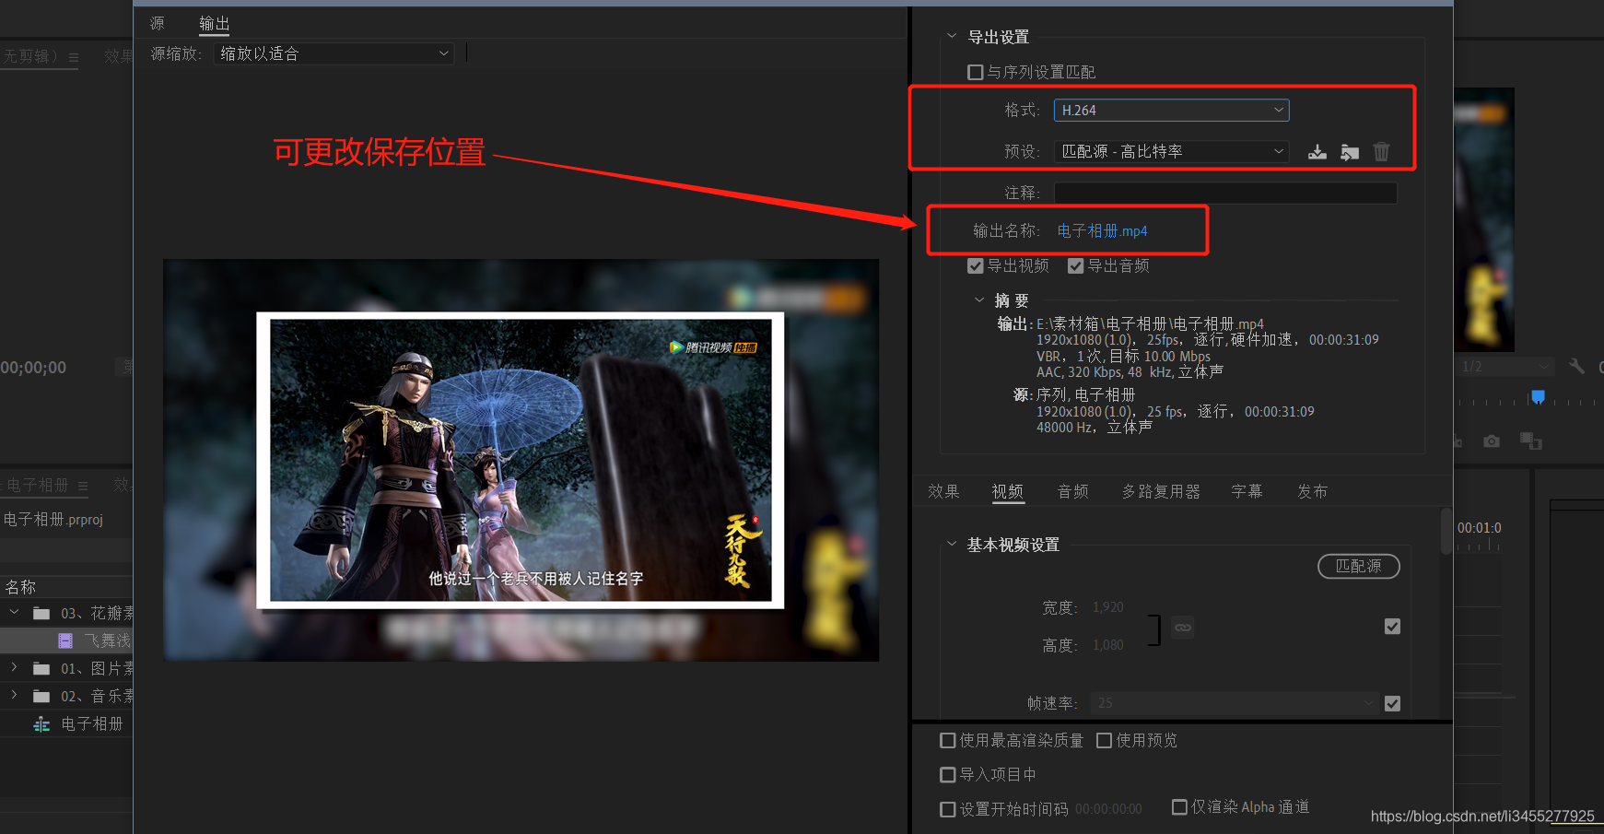Enable 使用最高渲染质量 checkbox

point(947,741)
